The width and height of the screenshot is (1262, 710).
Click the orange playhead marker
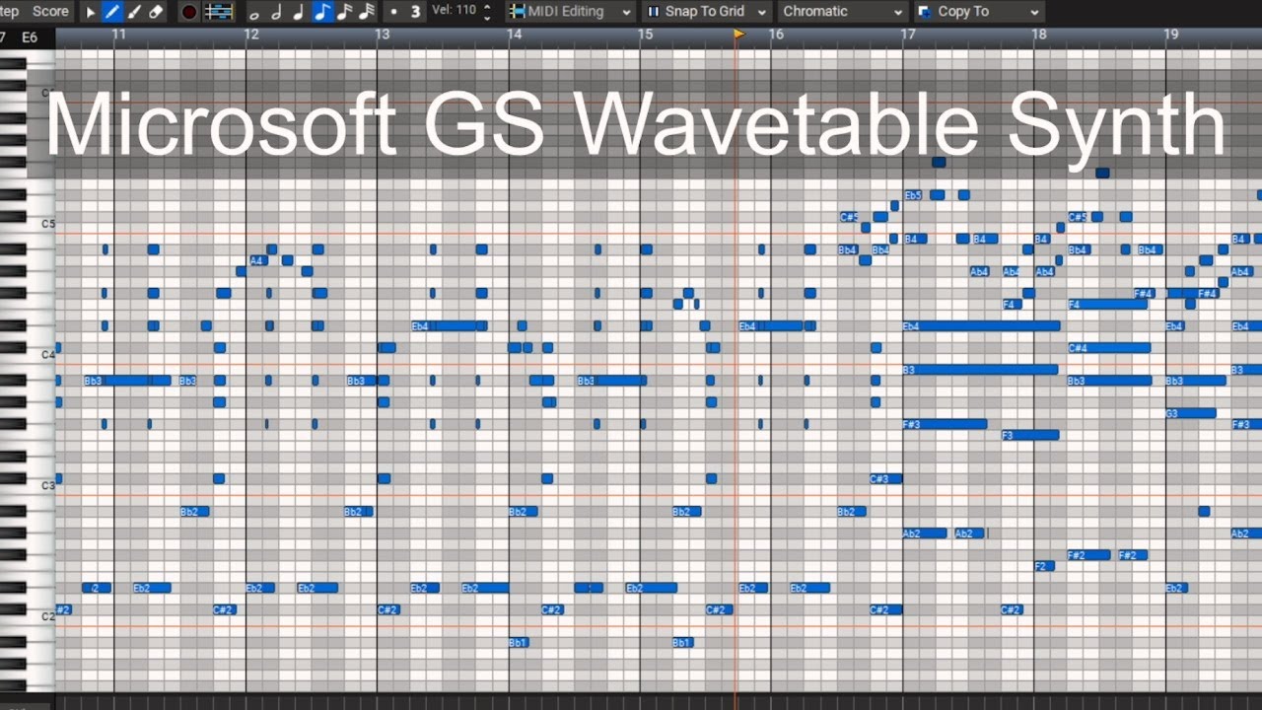[738, 35]
